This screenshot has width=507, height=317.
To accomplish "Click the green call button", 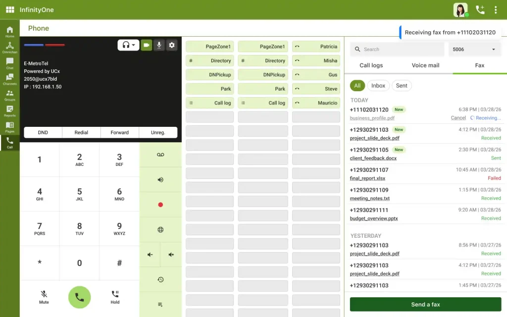I will pyautogui.click(x=80, y=297).
